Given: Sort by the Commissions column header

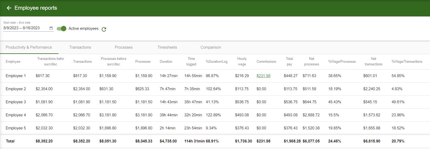Looking at the screenshot, I should pyautogui.click(x=266, y=62).
